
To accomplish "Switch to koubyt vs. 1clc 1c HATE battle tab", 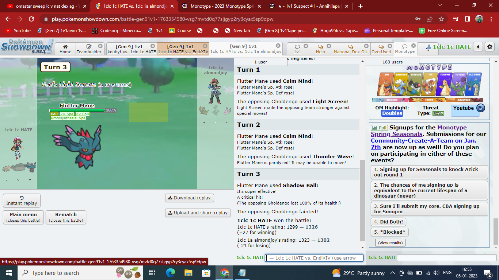I will pos(132,49).
